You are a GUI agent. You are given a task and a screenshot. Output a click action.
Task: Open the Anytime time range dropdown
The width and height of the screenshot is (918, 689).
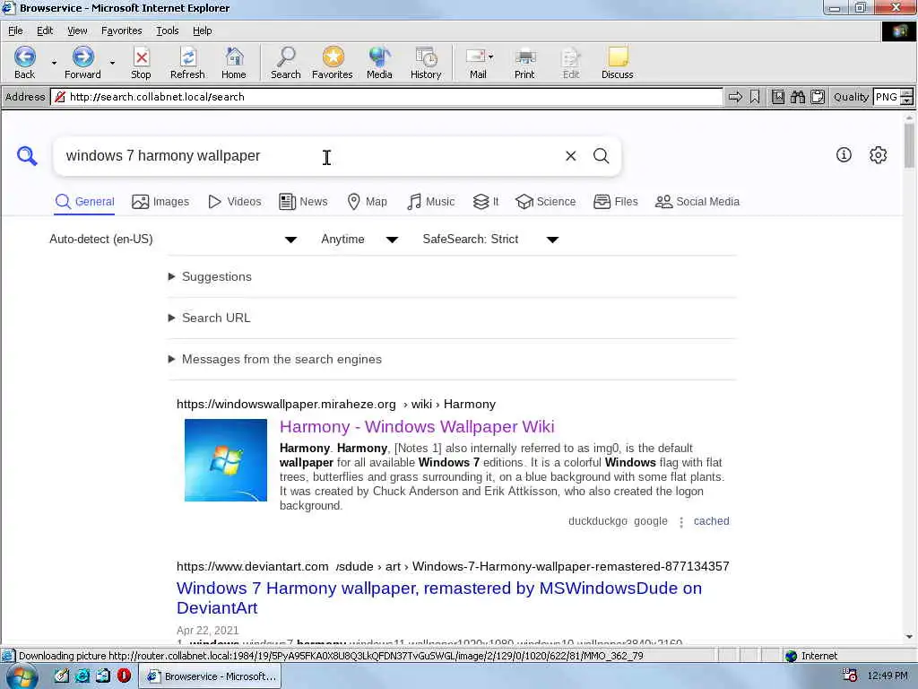click(359, 239)
